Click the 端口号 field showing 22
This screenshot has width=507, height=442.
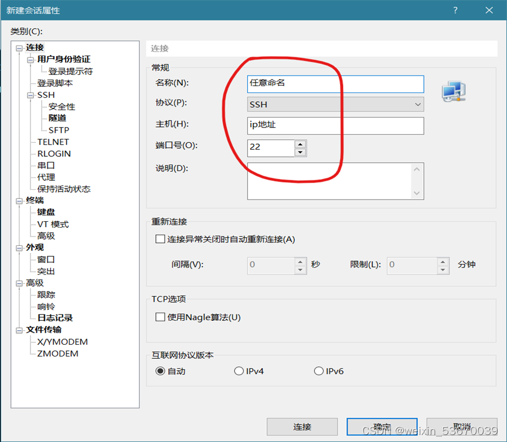[x=271, y=148]
